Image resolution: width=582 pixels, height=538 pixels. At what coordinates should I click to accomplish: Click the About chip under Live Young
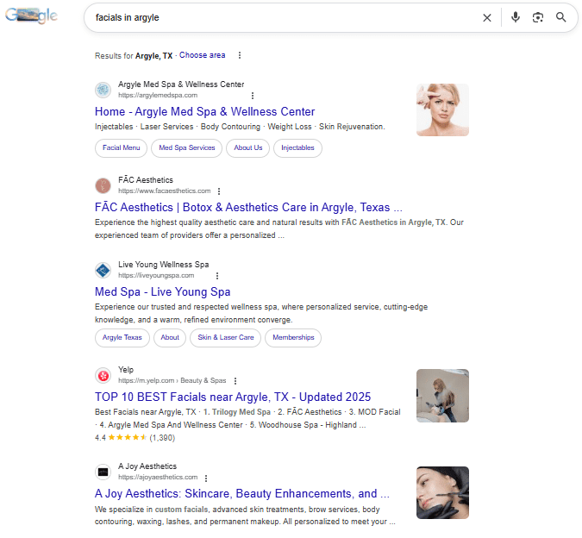coord(170,338)
